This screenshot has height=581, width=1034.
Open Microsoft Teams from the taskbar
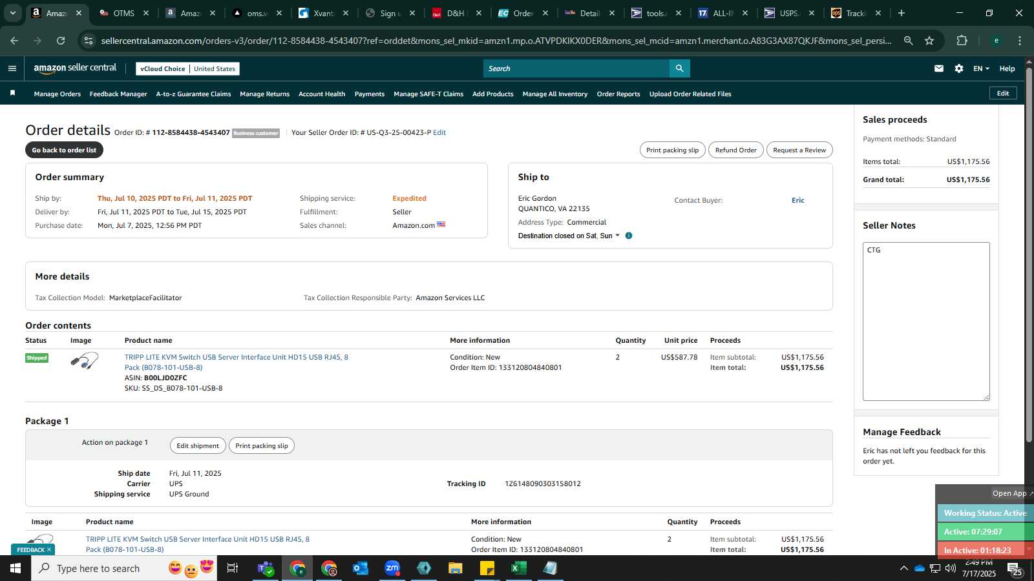click(x=266, y=568)
